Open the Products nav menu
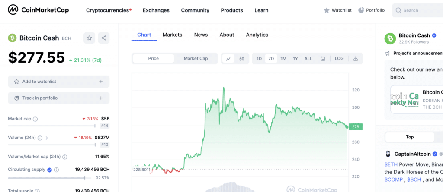443x192 pixels. coord(232,10)
